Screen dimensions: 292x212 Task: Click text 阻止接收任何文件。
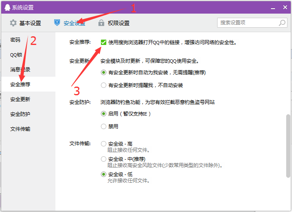point(129,150)
